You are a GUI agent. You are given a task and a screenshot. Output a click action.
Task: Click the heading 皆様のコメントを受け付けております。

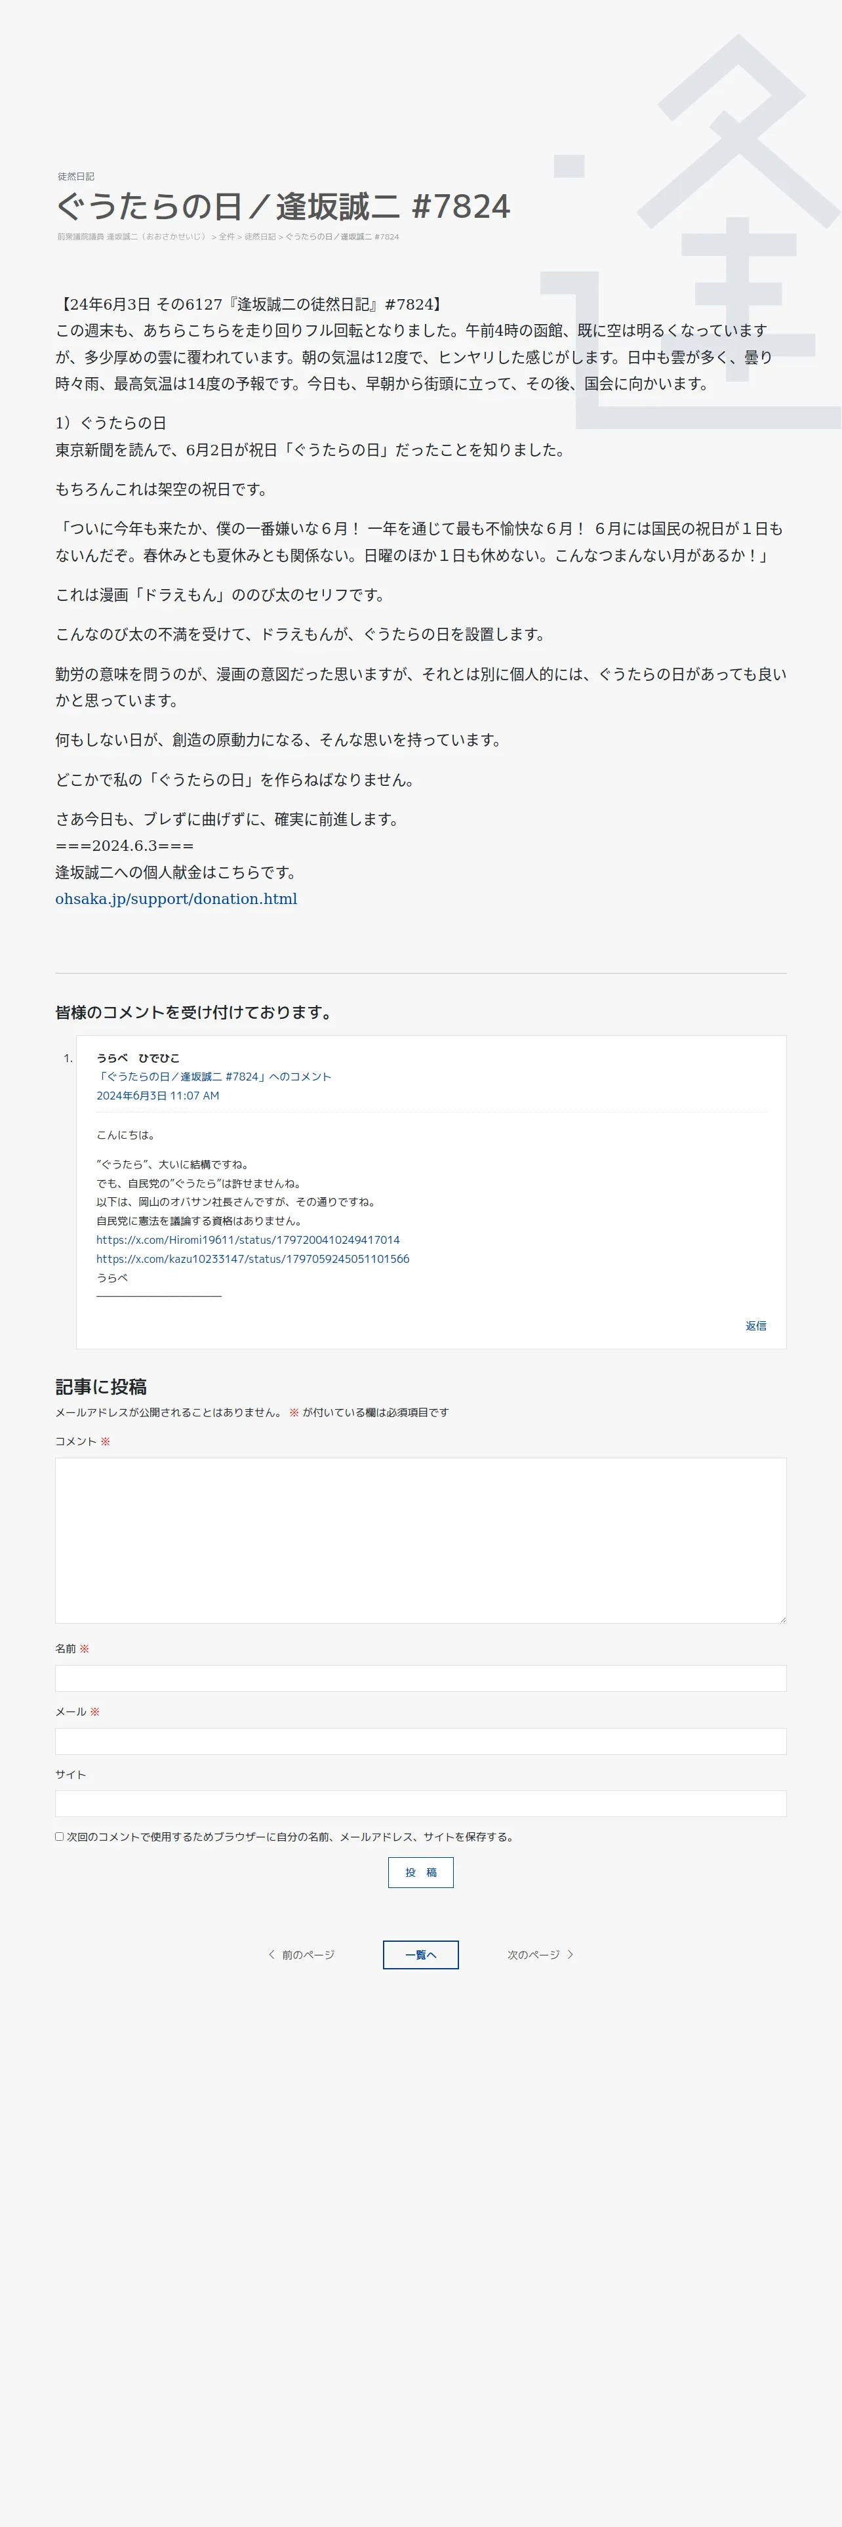195,1012
